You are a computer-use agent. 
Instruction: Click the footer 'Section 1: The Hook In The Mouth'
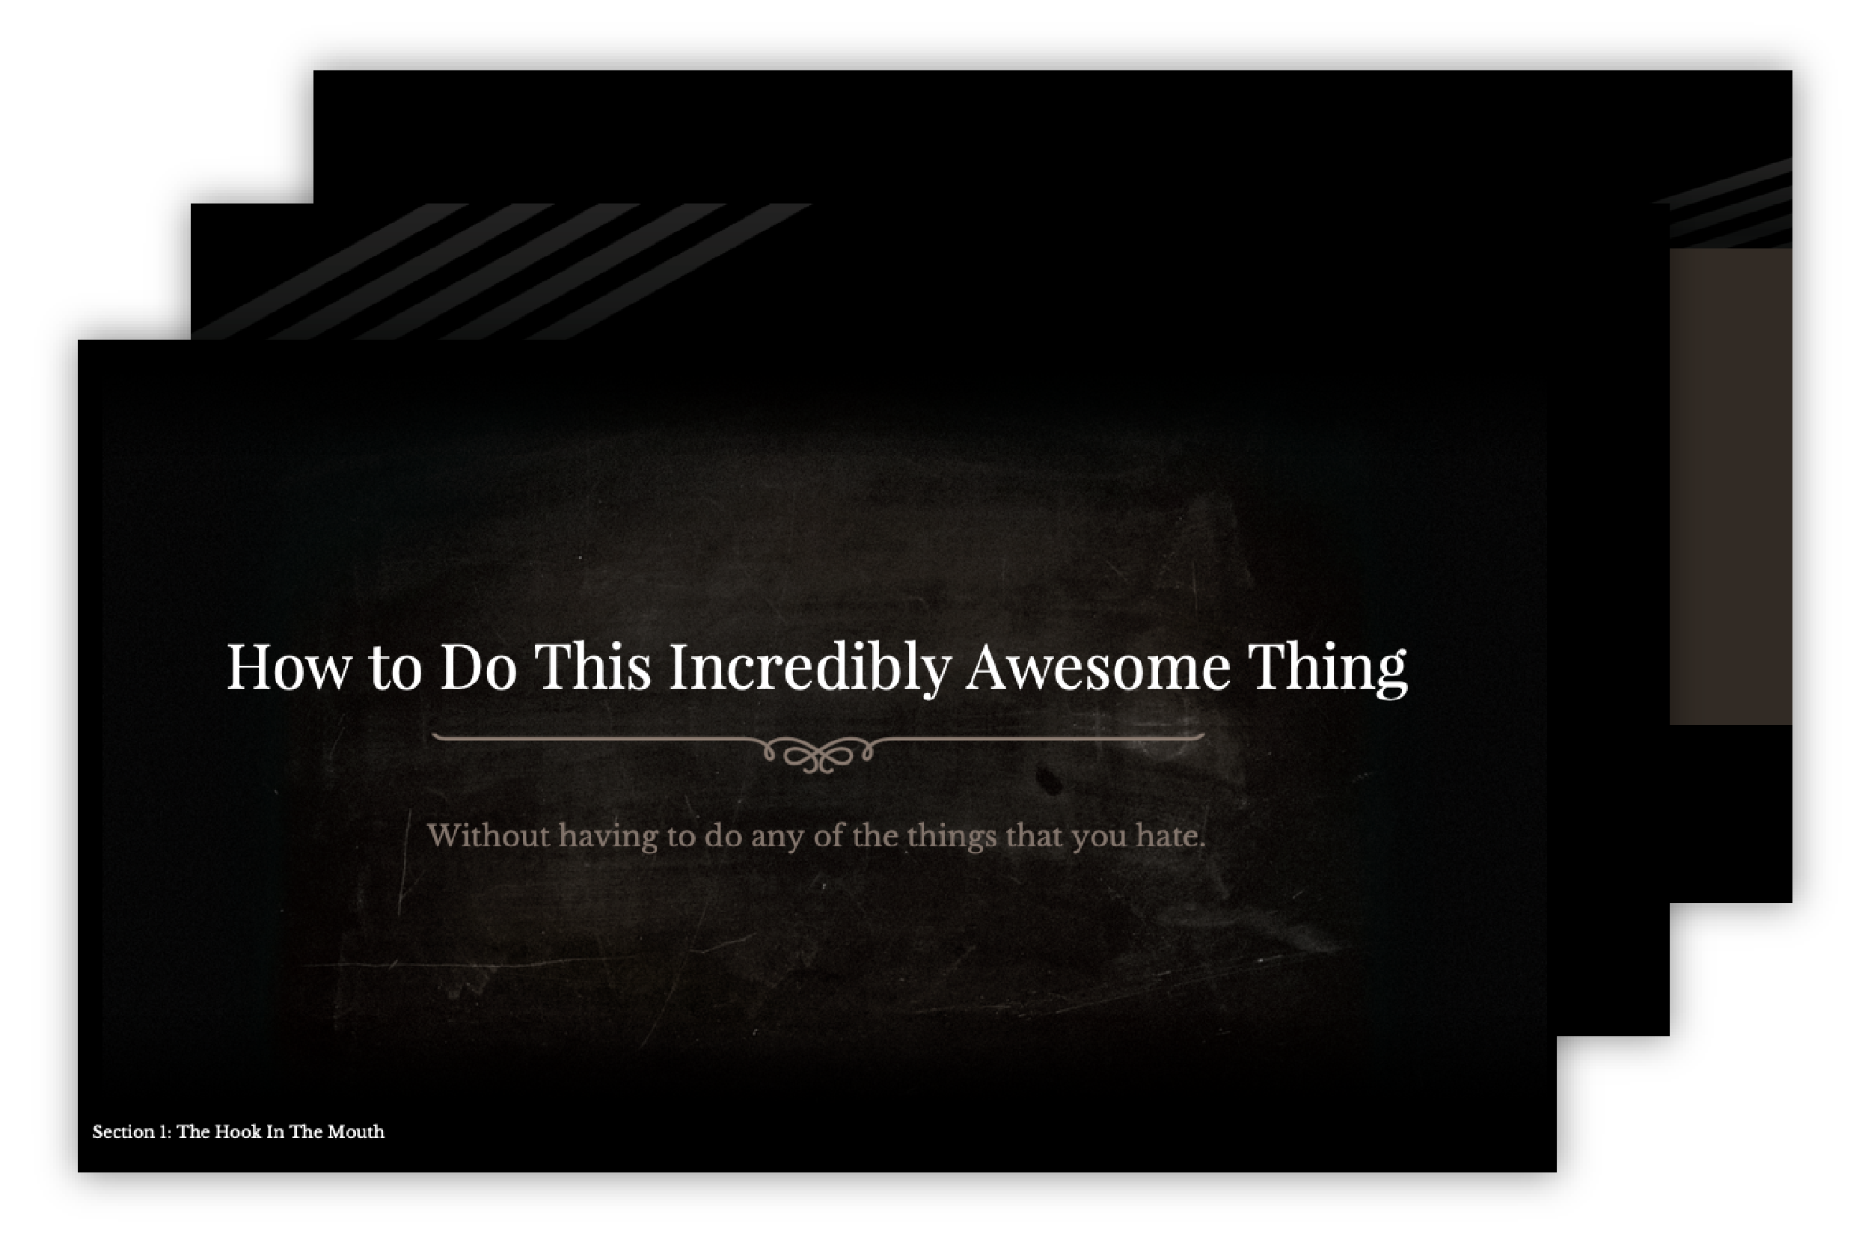click(238, 1132)
